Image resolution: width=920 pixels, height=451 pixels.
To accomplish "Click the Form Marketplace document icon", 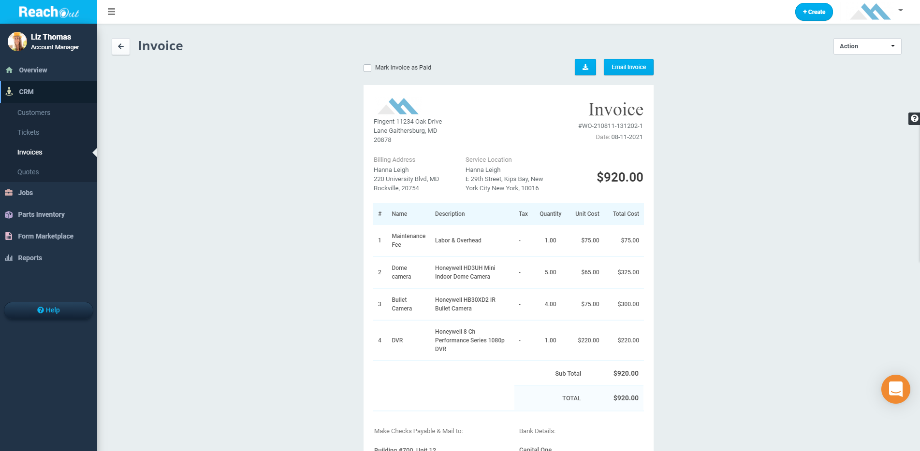I will pos(9,236).
